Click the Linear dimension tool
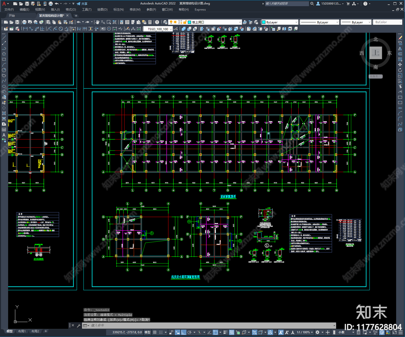405x337 pixels. pos(25,29)
